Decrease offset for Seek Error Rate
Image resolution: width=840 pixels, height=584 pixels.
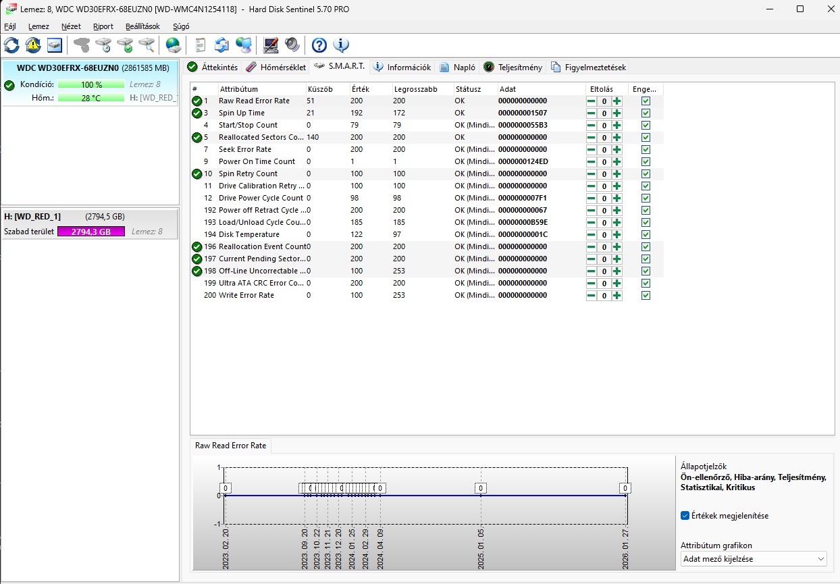(x=591, y=150)
